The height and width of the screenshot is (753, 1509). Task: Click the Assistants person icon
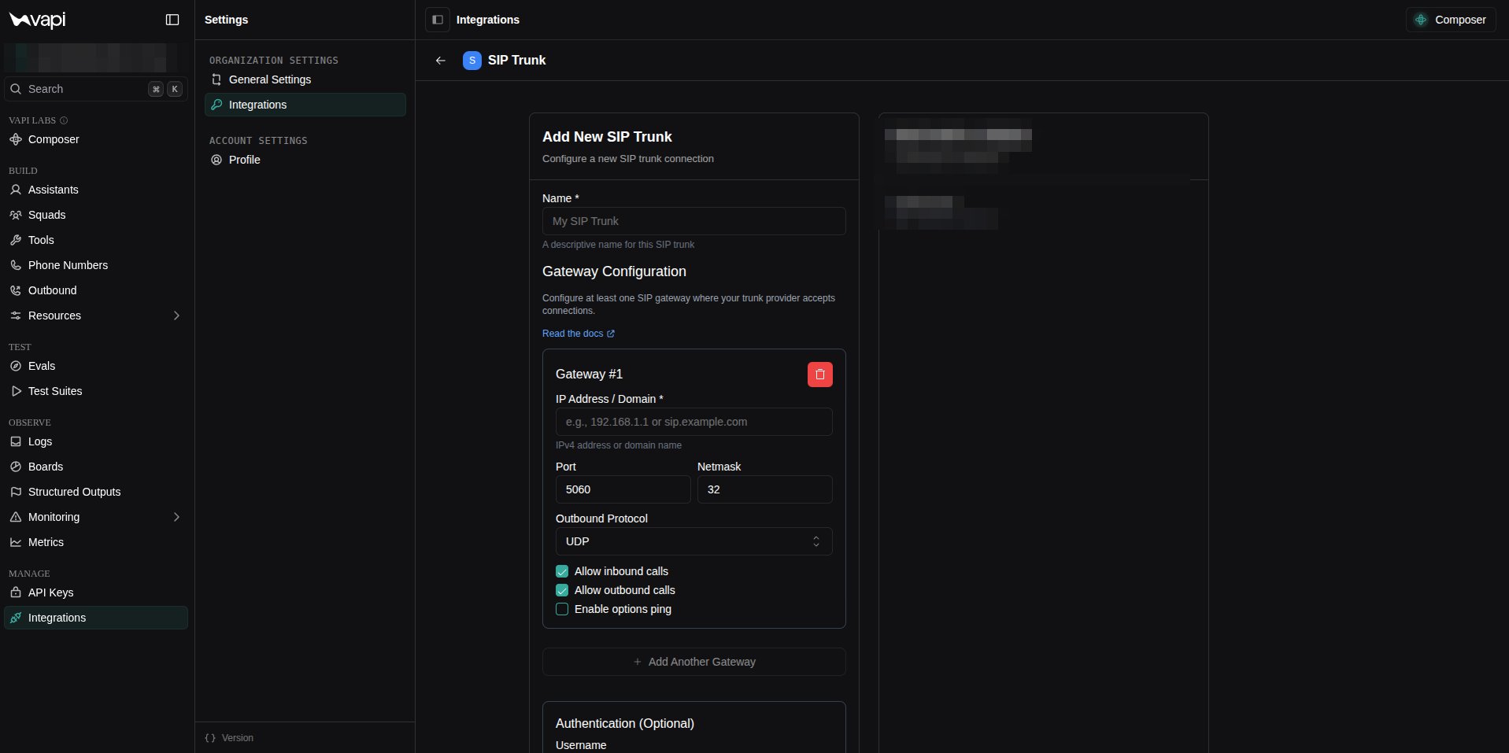16,190
